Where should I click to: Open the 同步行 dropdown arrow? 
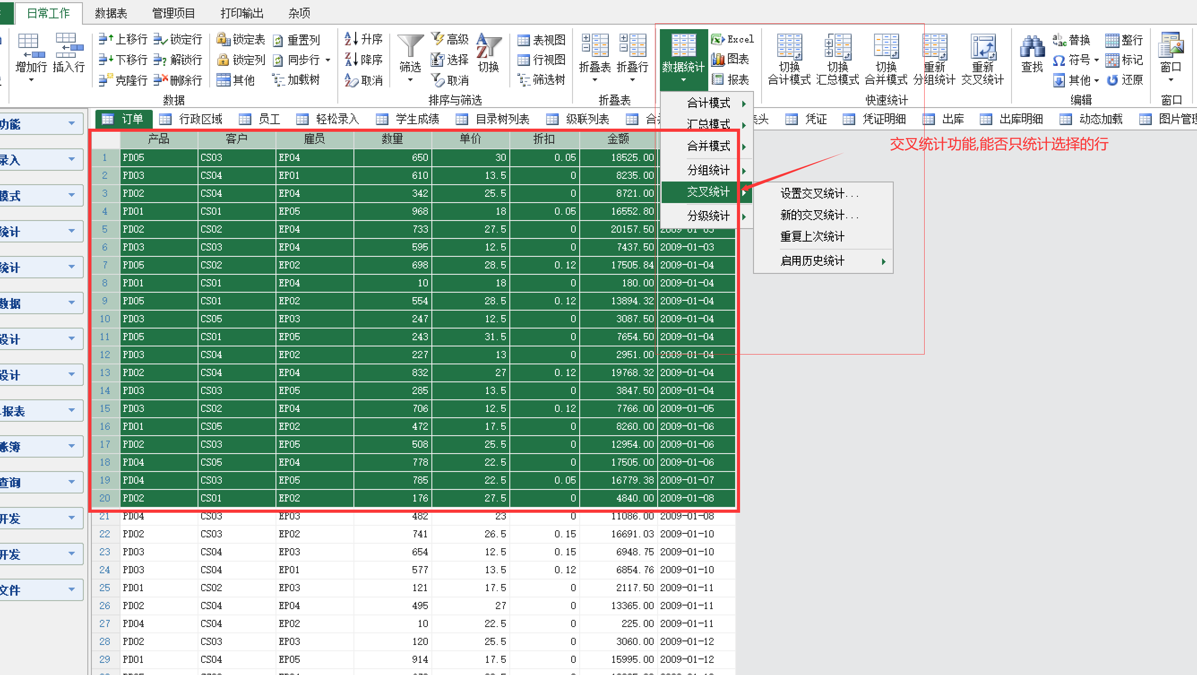328,60
